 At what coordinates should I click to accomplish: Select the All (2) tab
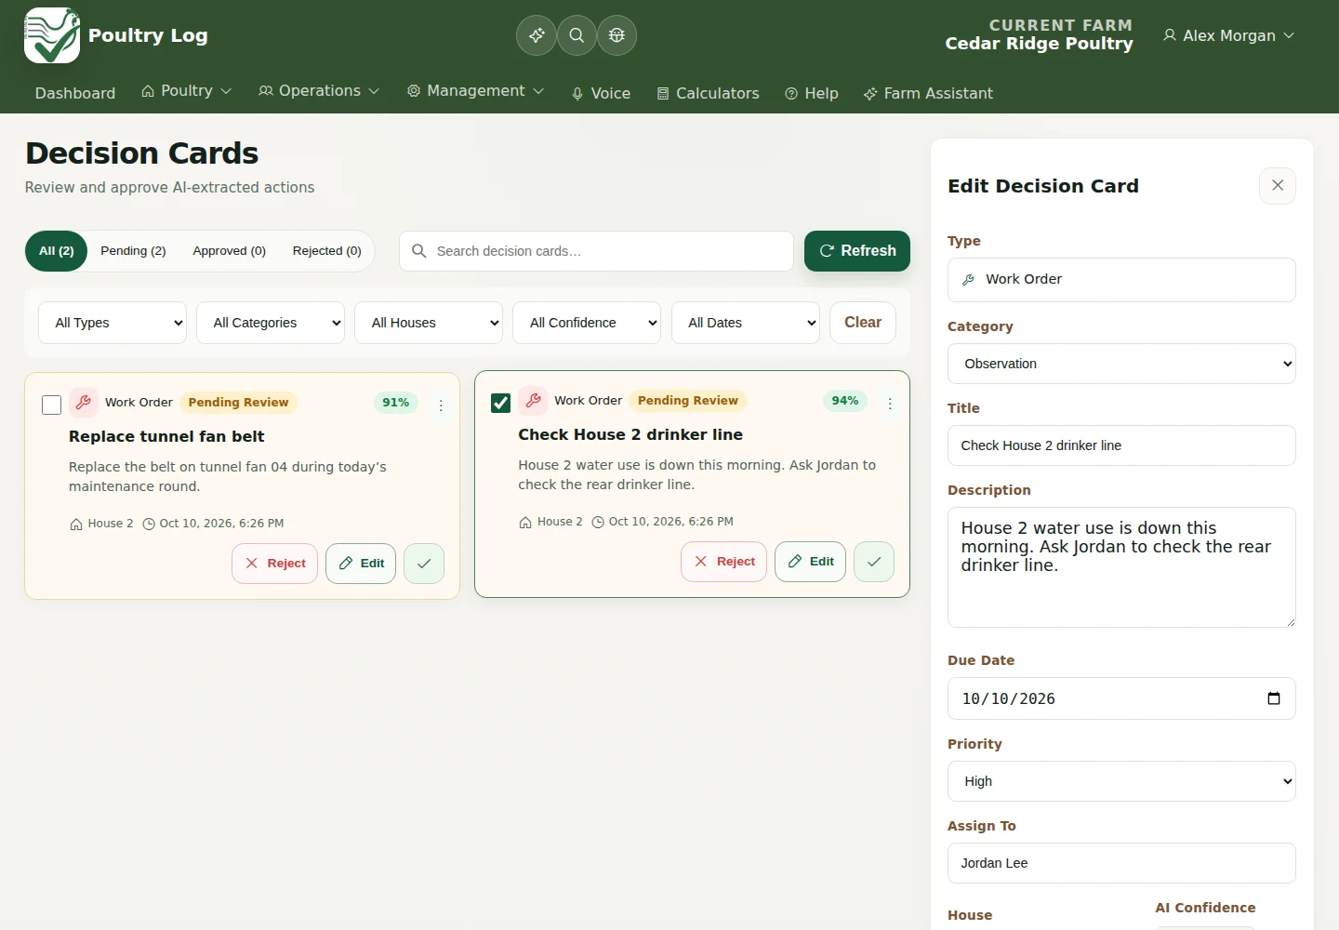(x=57, y=251)
